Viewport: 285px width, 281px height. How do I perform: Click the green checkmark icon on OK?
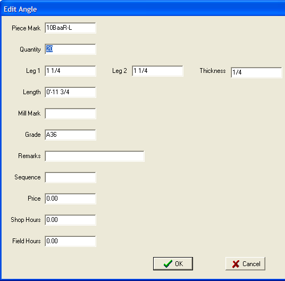[167, 264]
